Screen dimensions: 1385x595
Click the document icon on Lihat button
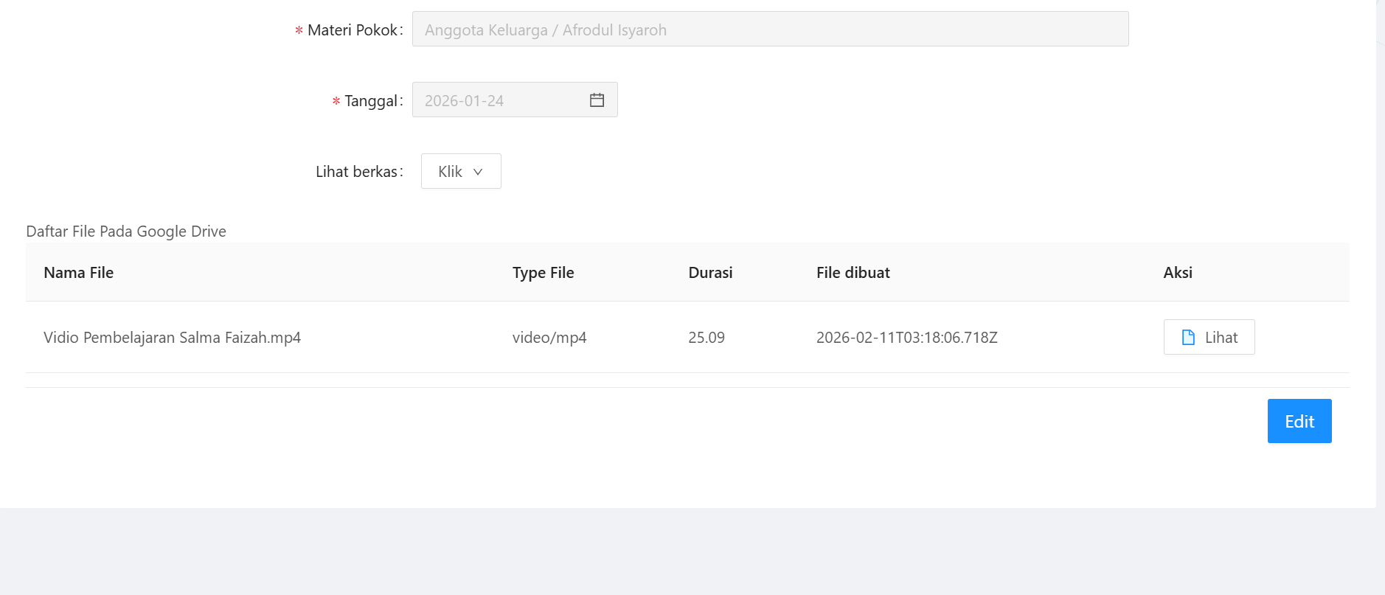(1188, 338)
